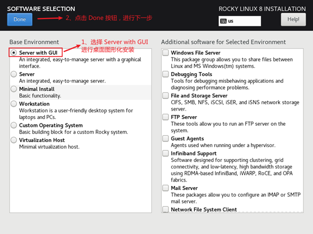Click the 'Mail Server' label text
313x234 pixels.
[x=184, y=188]
